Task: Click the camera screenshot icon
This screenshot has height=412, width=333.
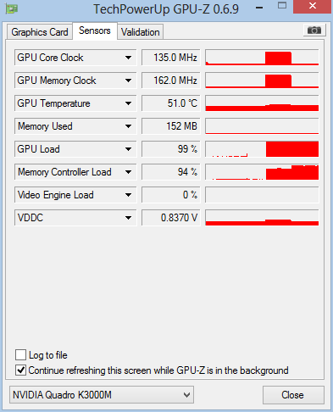Action: [x=314, y=30]
